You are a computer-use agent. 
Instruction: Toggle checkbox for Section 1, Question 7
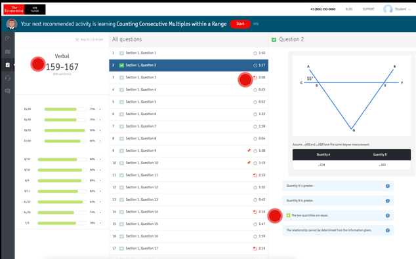click(121, 126)
